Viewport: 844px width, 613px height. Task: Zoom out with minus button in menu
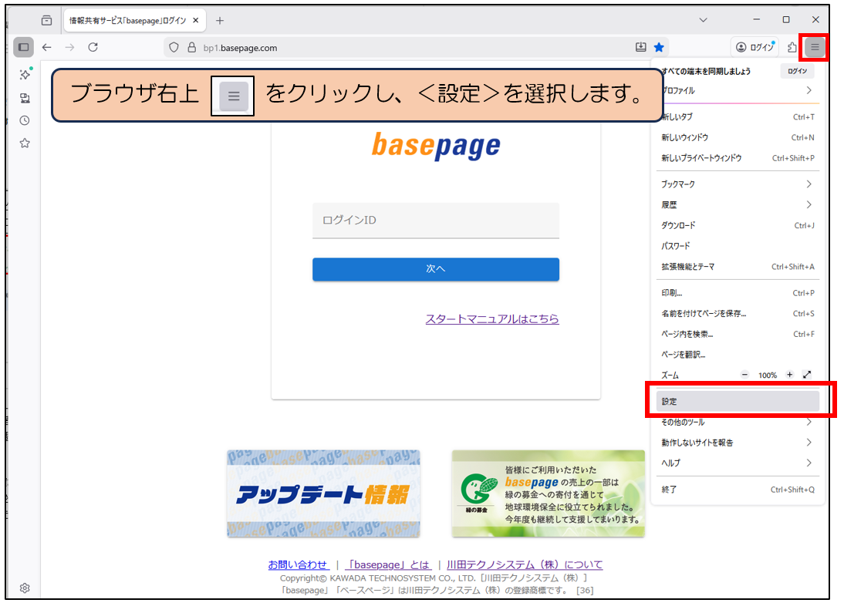(x=744, y=375)
